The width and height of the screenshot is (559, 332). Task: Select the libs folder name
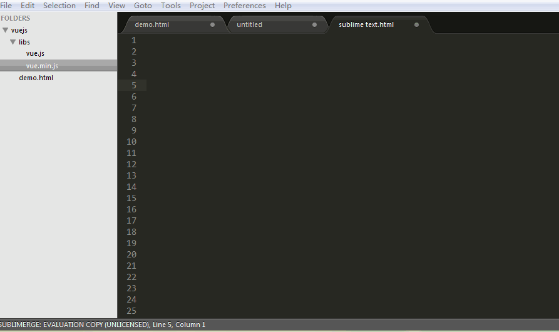click(x=24, y=42)
